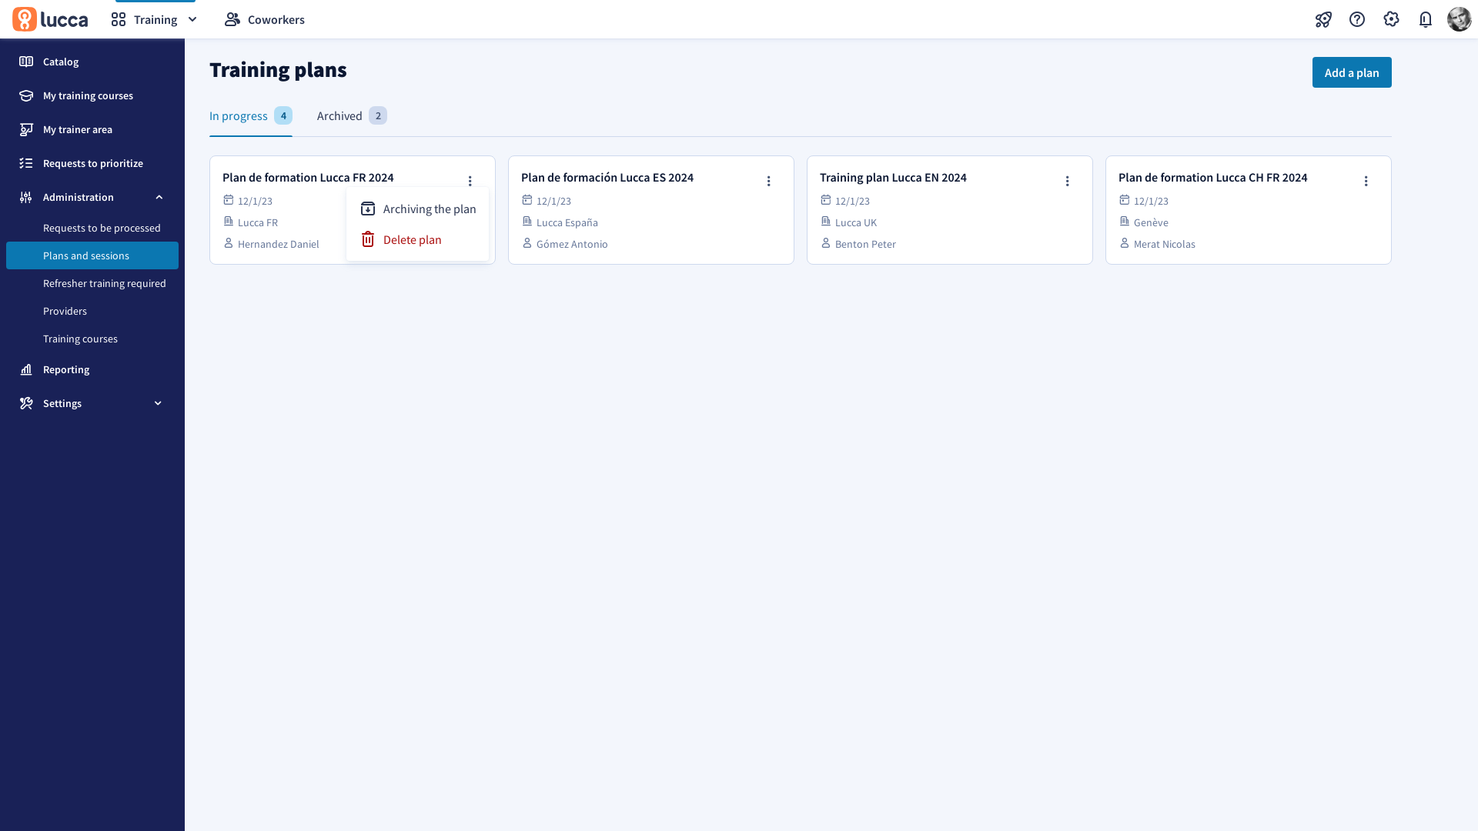Click the Settings tools icon
The image size is (1478, 831).
26,403
